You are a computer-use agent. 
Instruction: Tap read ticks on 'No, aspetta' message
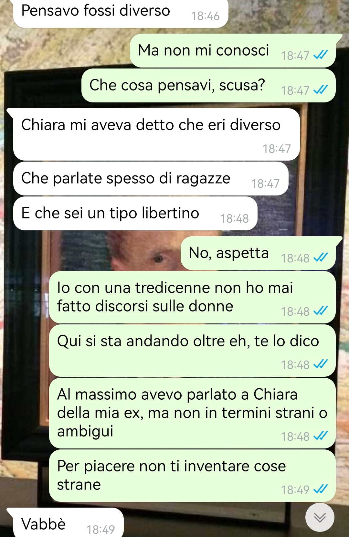(321, 258)
